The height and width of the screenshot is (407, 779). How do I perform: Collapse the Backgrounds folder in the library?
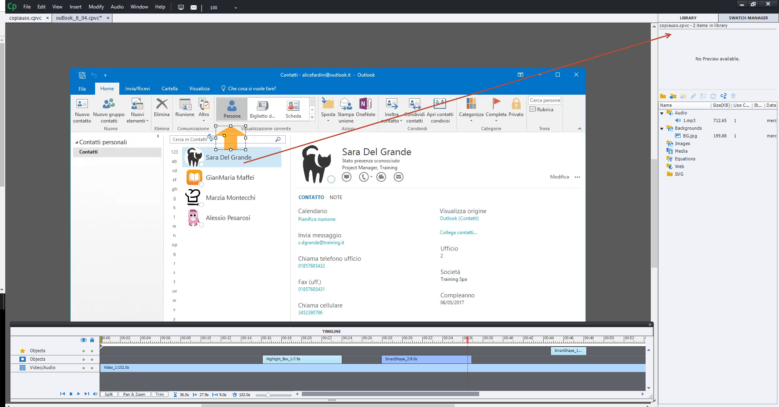[662, 129]
